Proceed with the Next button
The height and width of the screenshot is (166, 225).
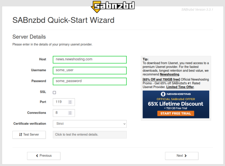[x=181, y=156]
